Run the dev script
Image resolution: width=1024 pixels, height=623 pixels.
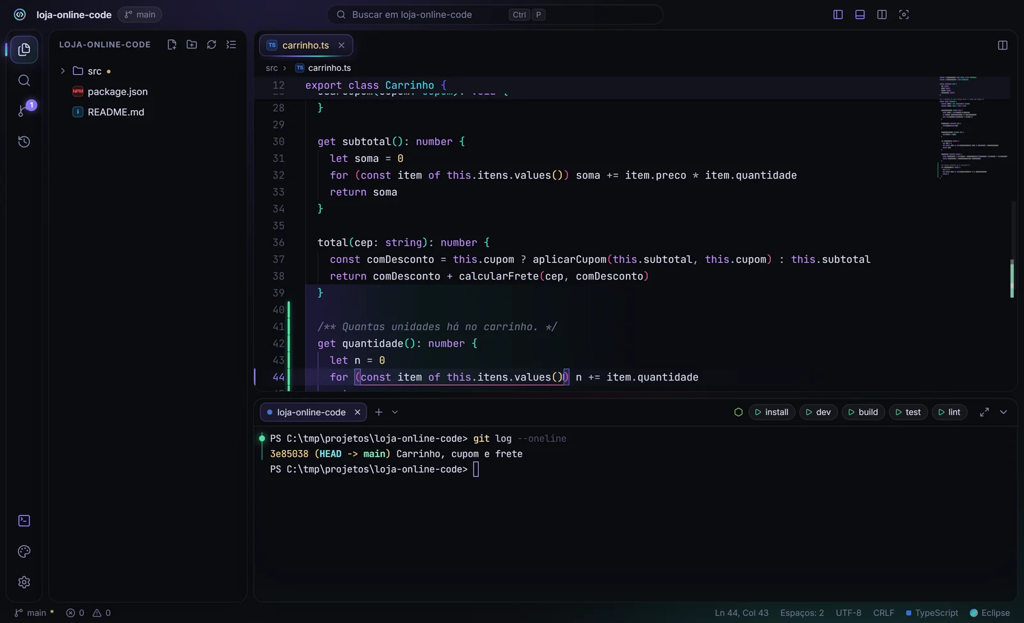pyautogui.click(x=819, y=412)
